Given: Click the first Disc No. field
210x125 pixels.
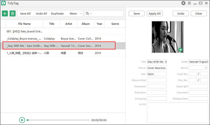Looking at the screenshot, I should pos(193,80).
